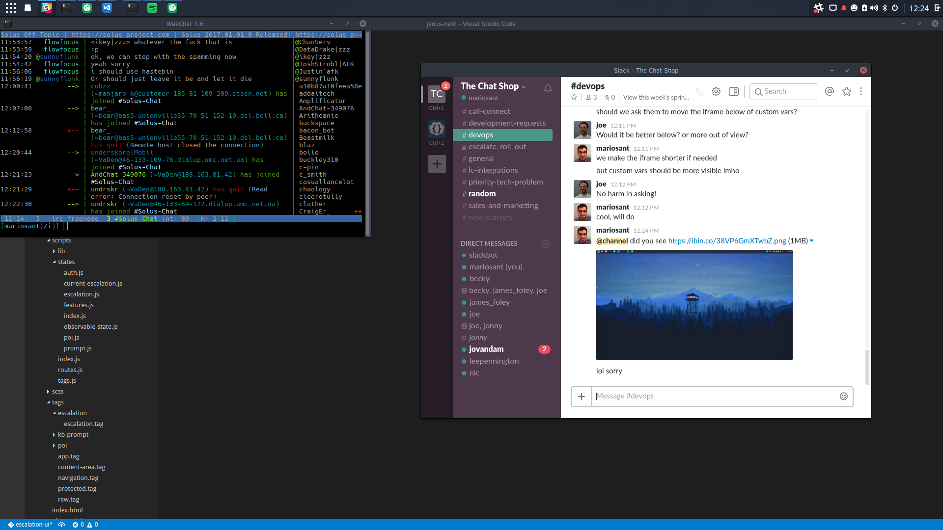Open the development-requests channel
The width and height of the screenshot is (943, 530).
coord(502,123)
